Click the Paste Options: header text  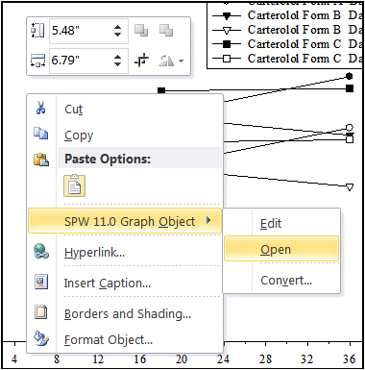point(108,159)
